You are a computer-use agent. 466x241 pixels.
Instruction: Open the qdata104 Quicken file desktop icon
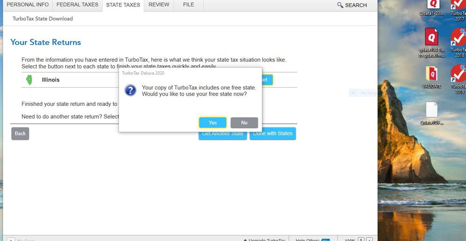(x=432, y=42)
